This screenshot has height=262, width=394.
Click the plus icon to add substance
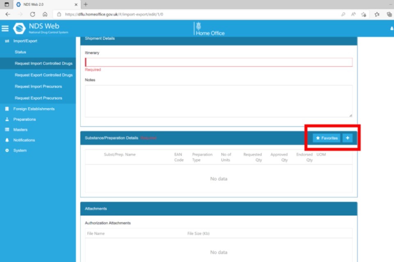tap(347, 138)
